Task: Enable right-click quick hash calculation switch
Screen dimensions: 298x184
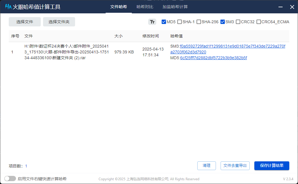Action: coord(10,178)
